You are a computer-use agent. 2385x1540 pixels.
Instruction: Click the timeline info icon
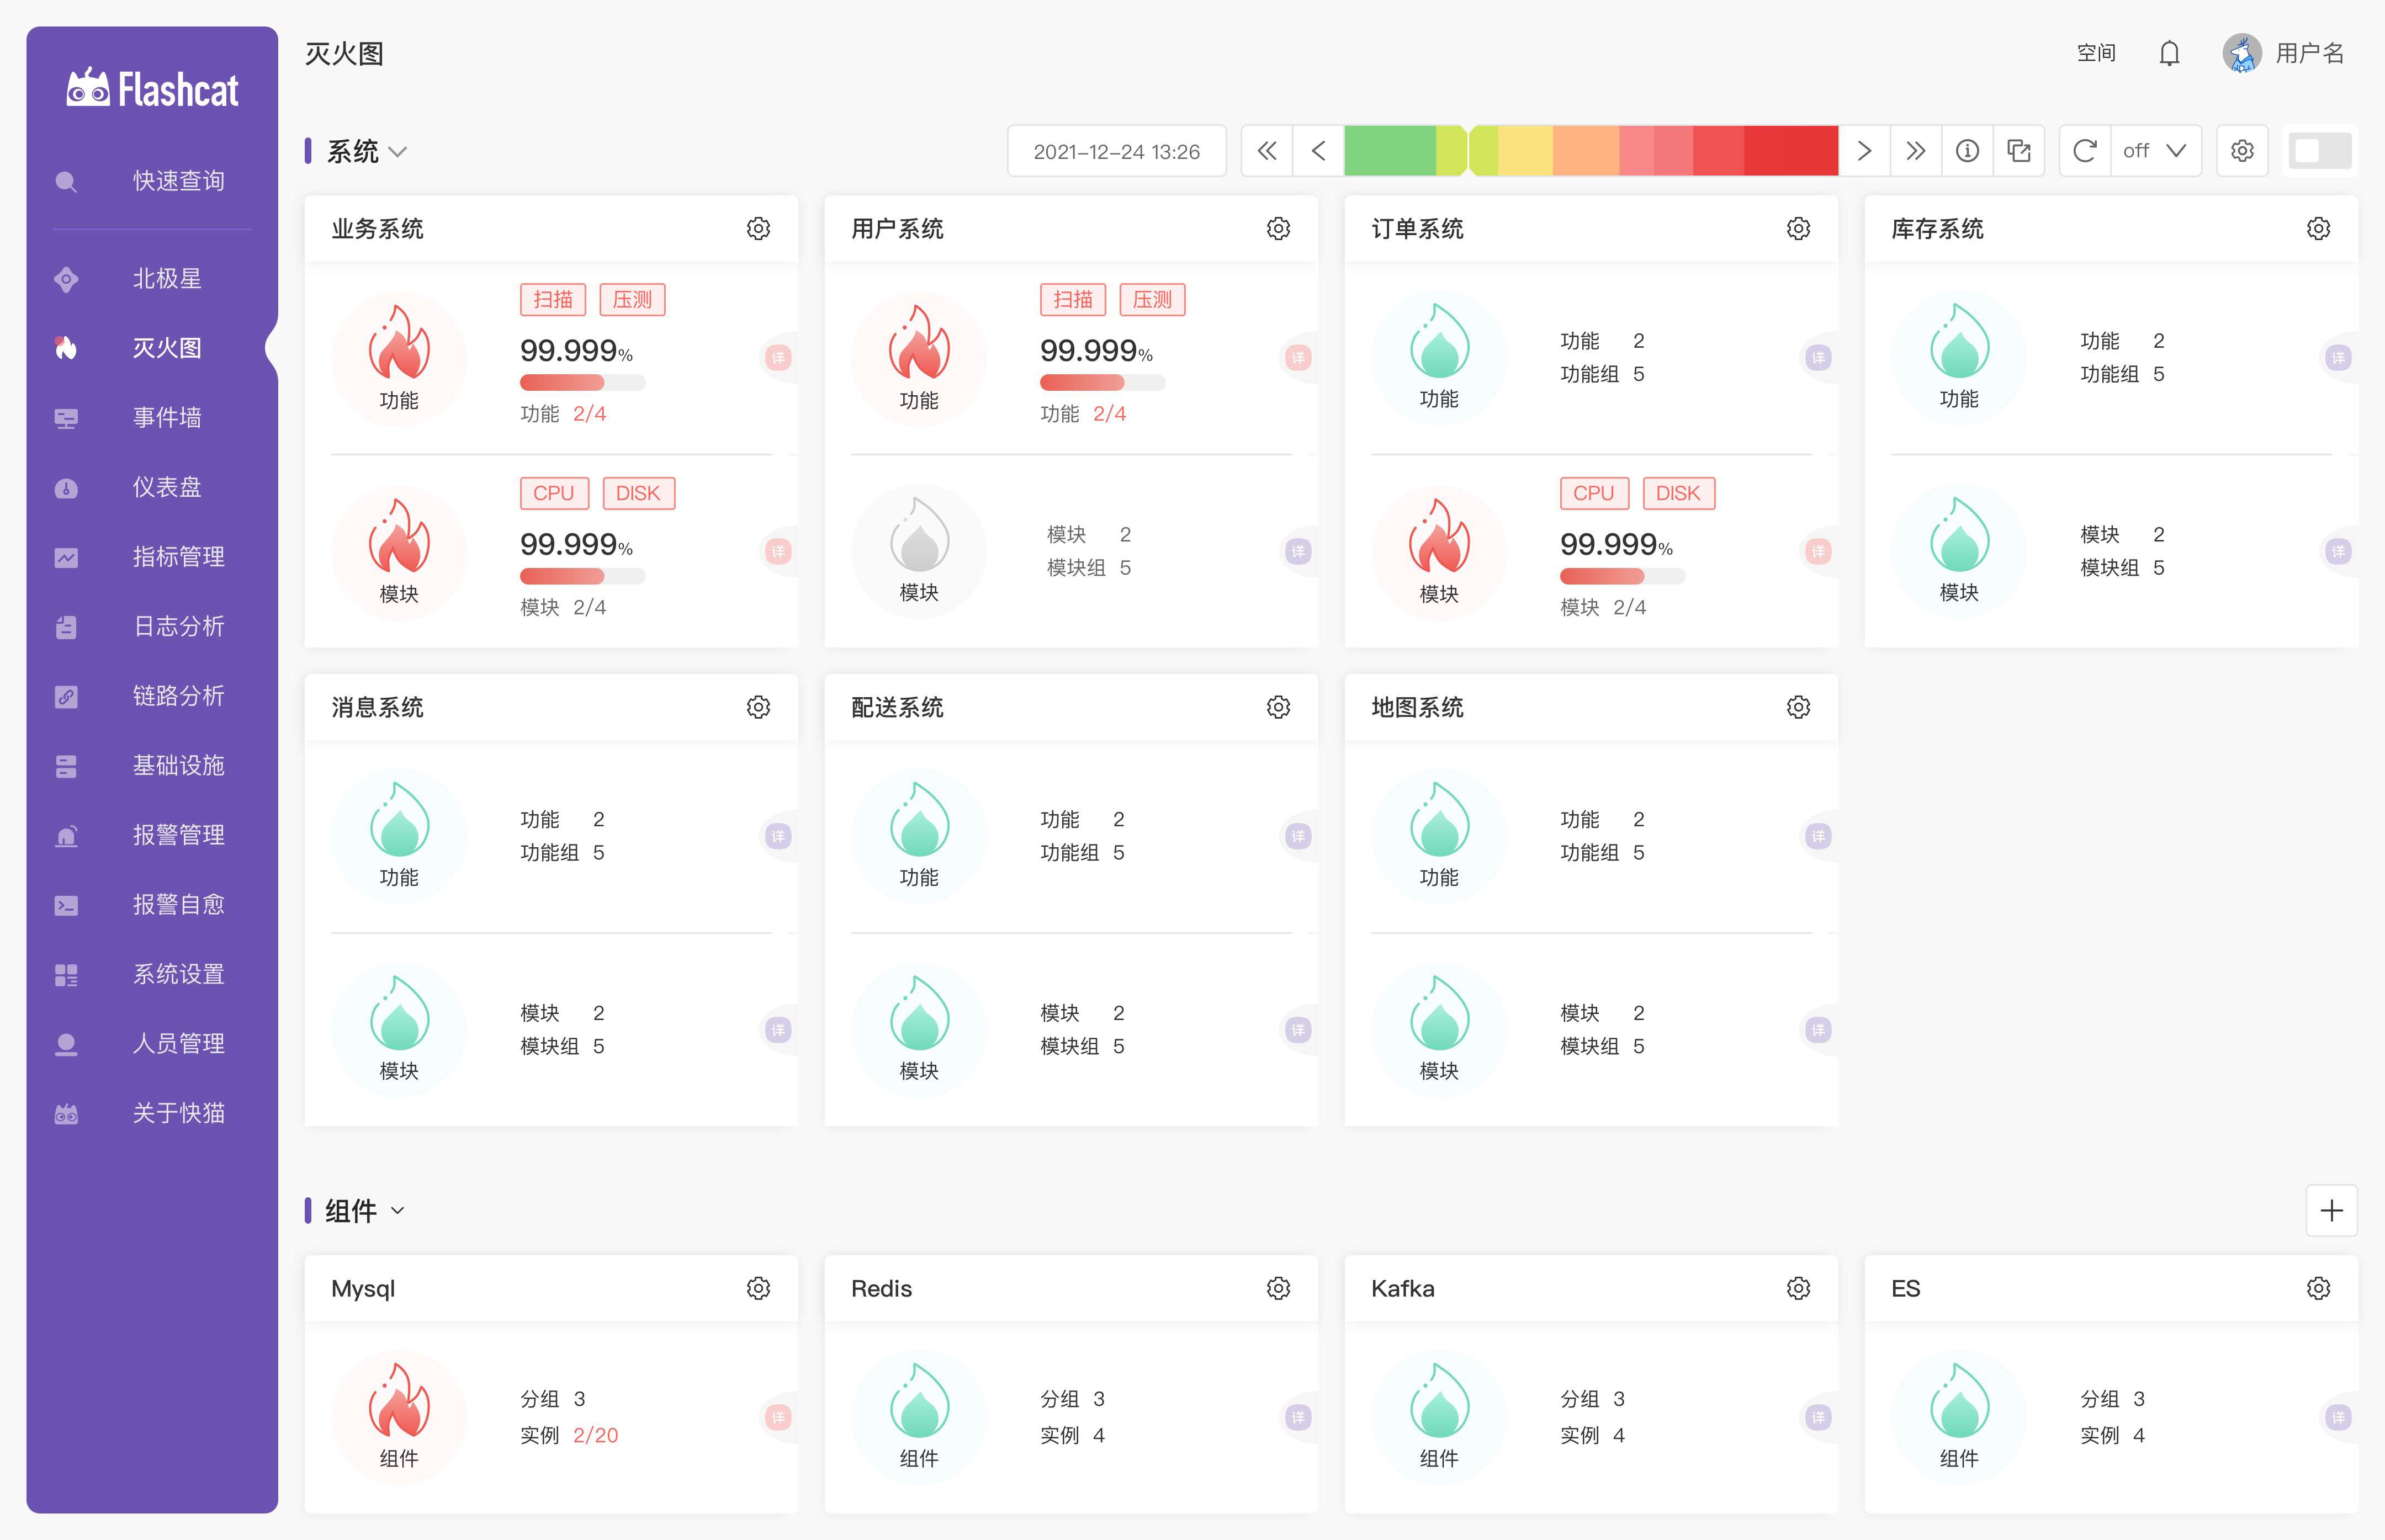[x=1967, y=151]
